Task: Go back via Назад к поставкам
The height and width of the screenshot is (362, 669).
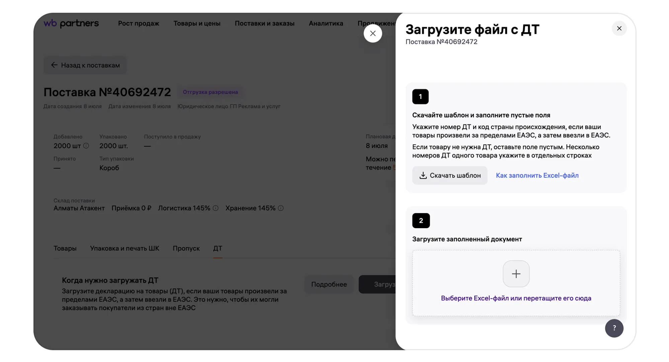Action: pos(85,65)
